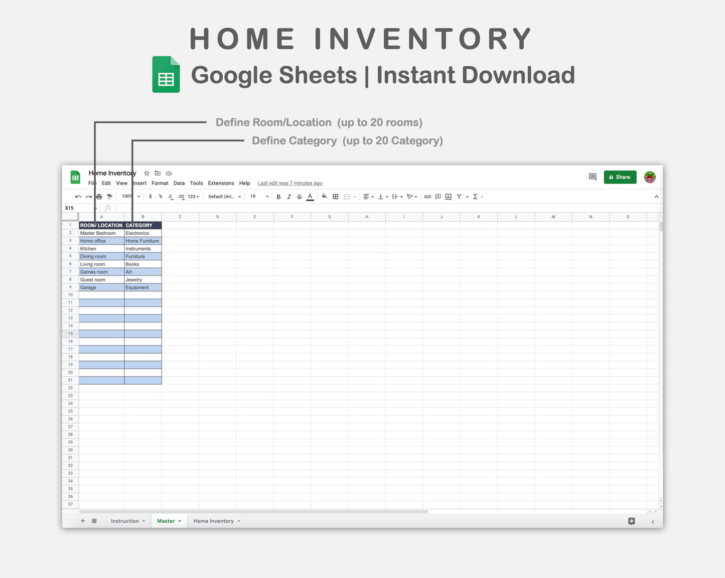Open the Fill color tool

(x=324, y=197)
